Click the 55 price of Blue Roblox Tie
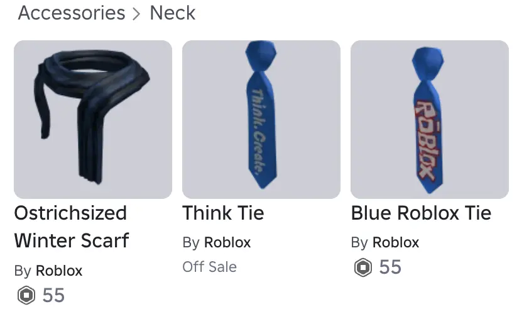 coord(390,267)
